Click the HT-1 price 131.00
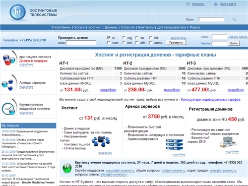Image resolution: width=248 pixels, height=186 pixels. click(72, 90)
